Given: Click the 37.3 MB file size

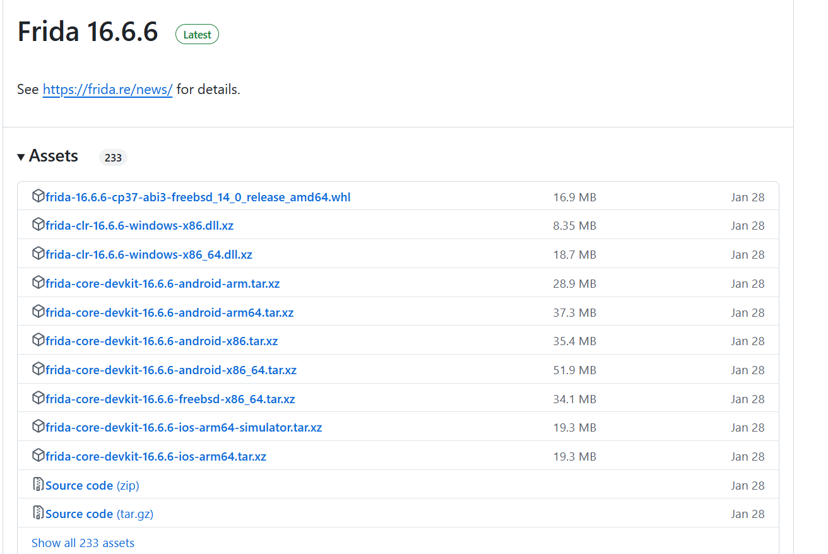Looking at the screenshot, I should tap(575, 313).
